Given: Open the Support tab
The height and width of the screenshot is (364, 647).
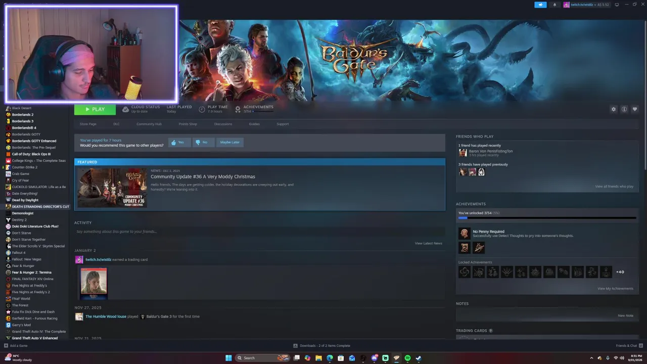Looking at the screenshot, I should (283, 124).
